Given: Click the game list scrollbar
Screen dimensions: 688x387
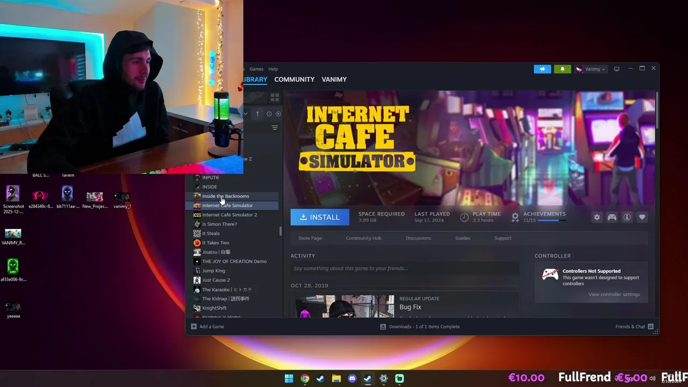Looking at the screenshot, I should click(x=281, y=231).
